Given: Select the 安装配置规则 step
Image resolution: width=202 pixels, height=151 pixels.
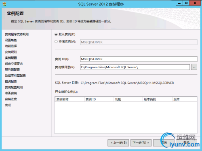Looking at the screenshot, I should 14,88.
